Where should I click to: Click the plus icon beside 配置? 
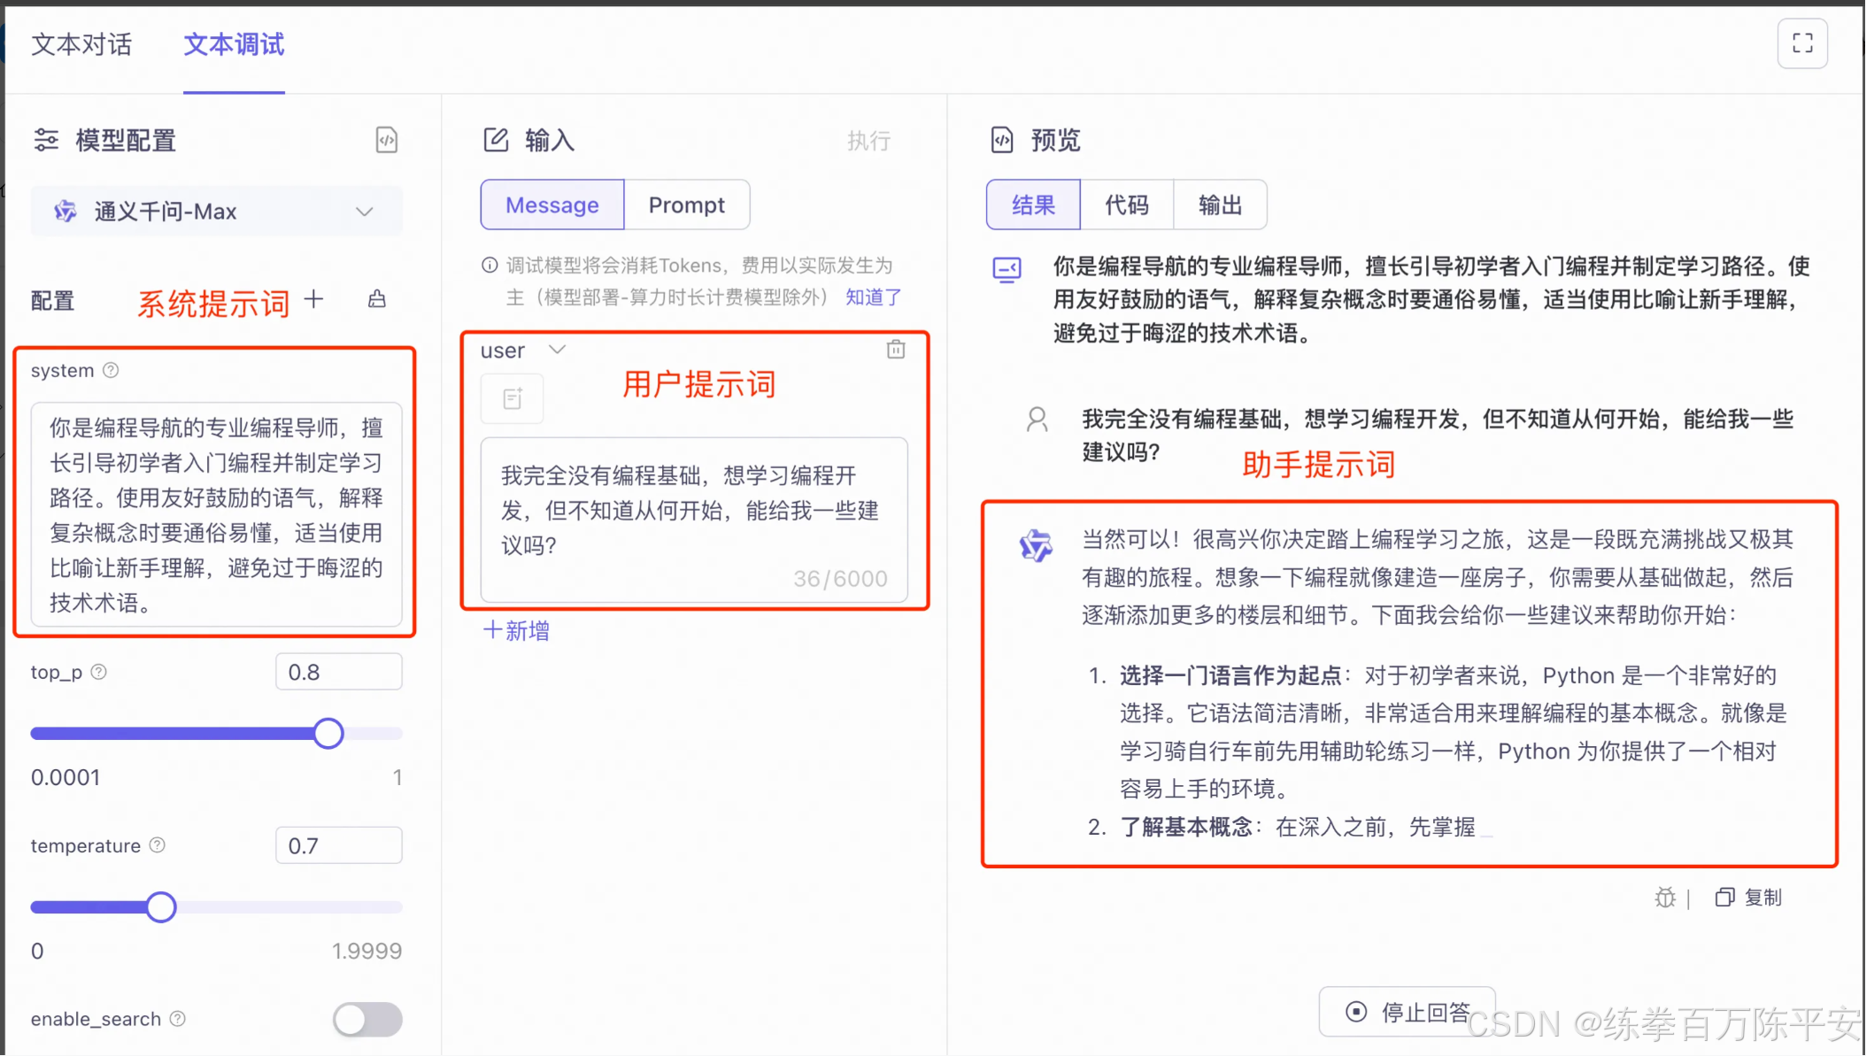[313, 299]
